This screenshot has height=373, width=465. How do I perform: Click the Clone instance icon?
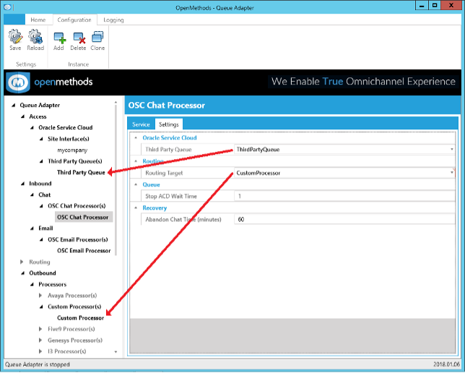coord(97,41)
